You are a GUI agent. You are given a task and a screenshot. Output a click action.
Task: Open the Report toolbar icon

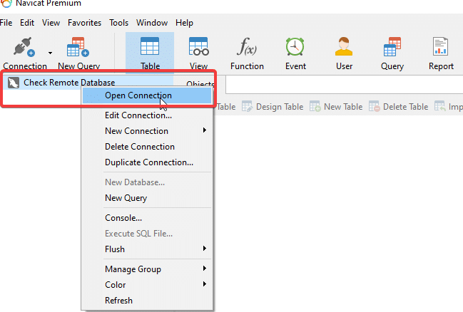point(441,50)
